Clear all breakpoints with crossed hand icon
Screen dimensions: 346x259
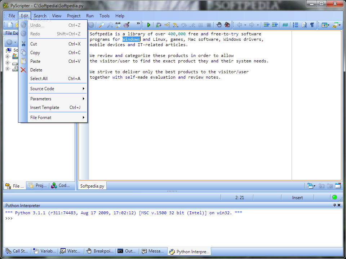click(x=227, y=25)
